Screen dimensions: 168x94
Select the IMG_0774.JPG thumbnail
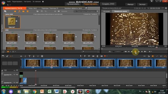50,38
